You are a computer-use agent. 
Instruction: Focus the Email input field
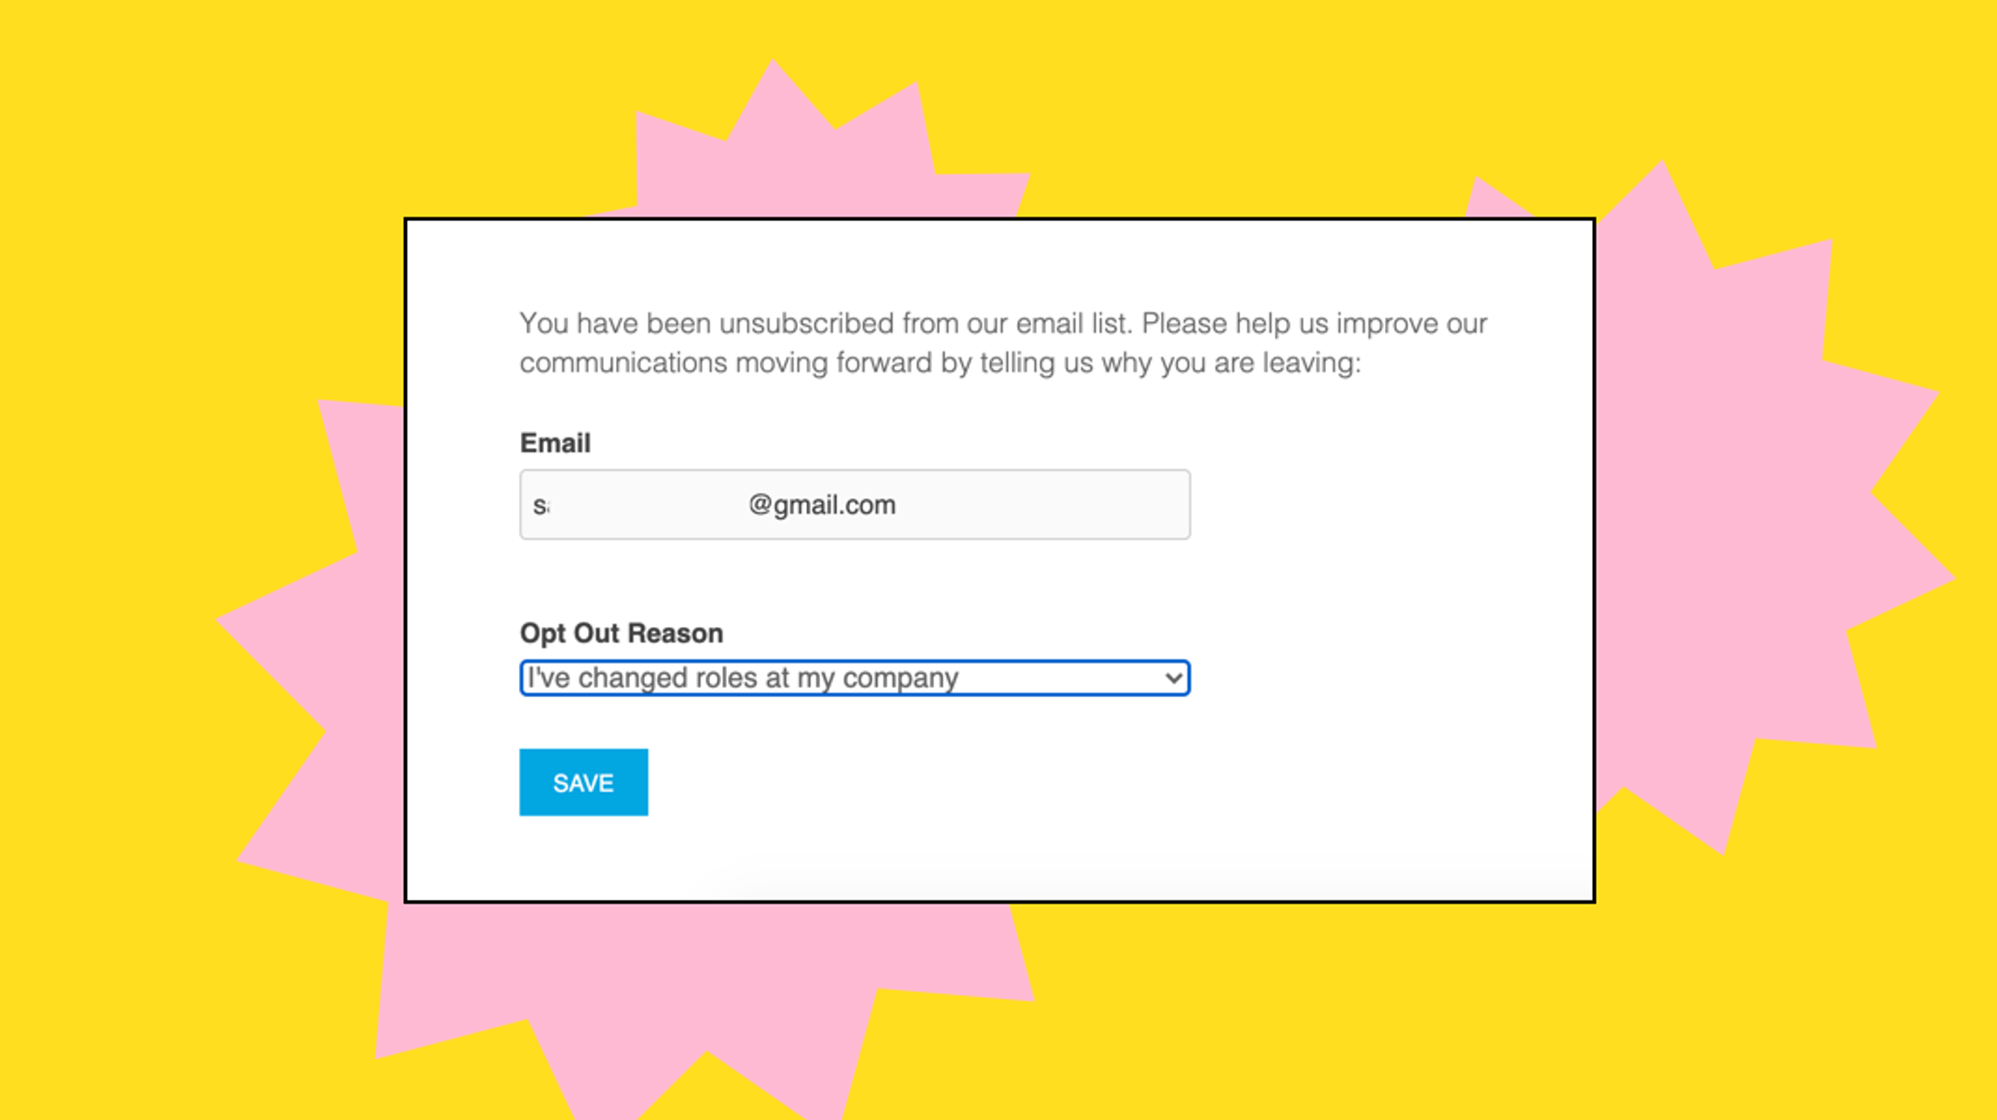(855, 504)
